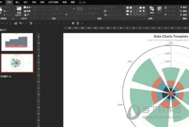Click the clear formatting eraser icon
The image size is (189, 127).
pos(74,8)
